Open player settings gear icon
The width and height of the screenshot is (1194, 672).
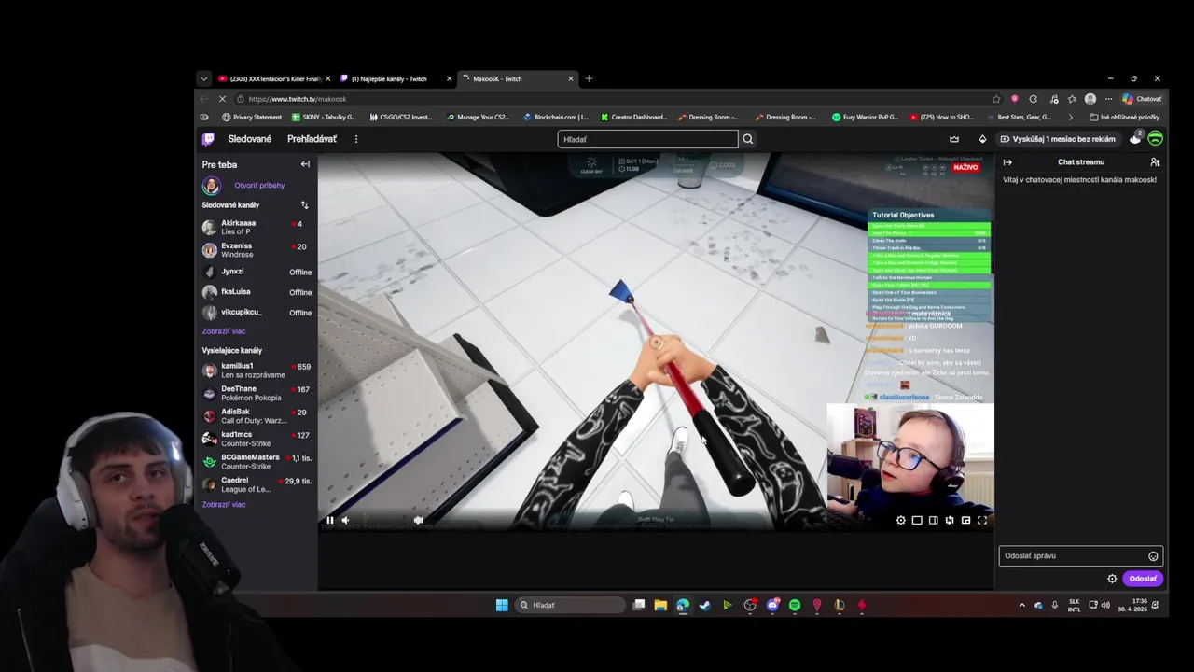[900, 520]
